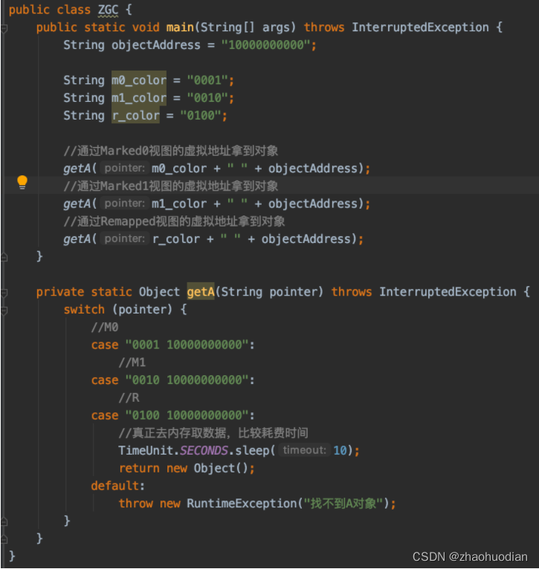
Task: Click InterruptedException on the getA declaration line
Action: [x=448, y=292]
